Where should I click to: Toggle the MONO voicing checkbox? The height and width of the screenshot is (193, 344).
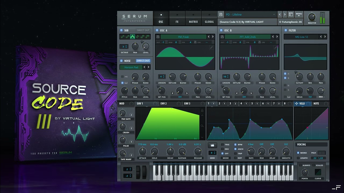[298, 153]
